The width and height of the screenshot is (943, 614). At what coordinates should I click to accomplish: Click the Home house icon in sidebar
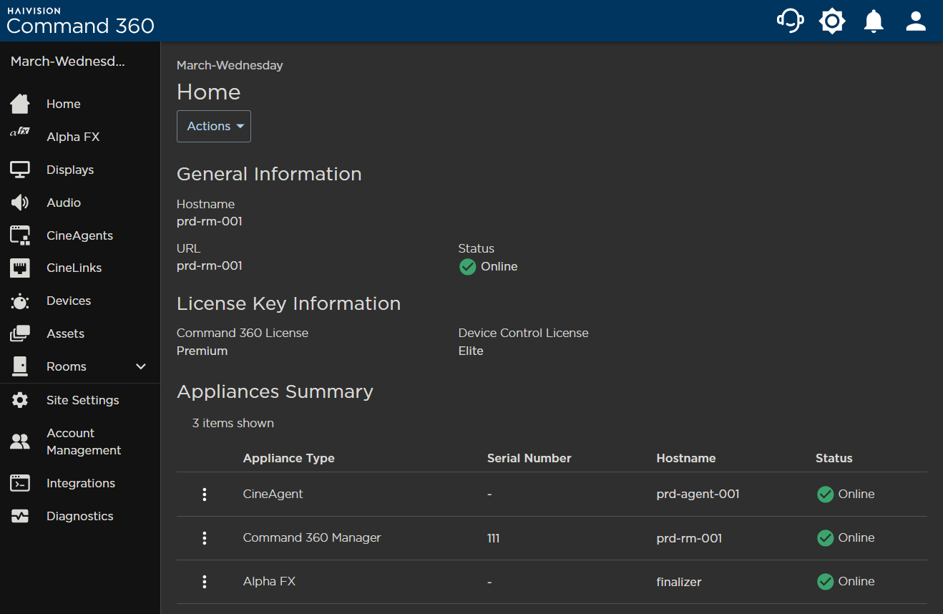tap(20, 104)
